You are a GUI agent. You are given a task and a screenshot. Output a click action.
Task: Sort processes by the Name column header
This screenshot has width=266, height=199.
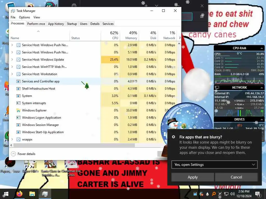[39, 35]
